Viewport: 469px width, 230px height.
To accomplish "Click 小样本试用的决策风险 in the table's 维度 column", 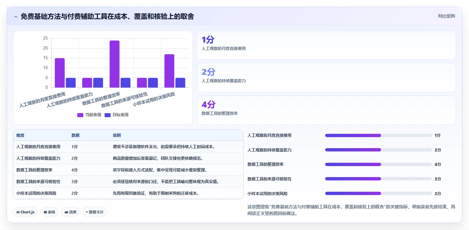I will click(x=36, y=193).
